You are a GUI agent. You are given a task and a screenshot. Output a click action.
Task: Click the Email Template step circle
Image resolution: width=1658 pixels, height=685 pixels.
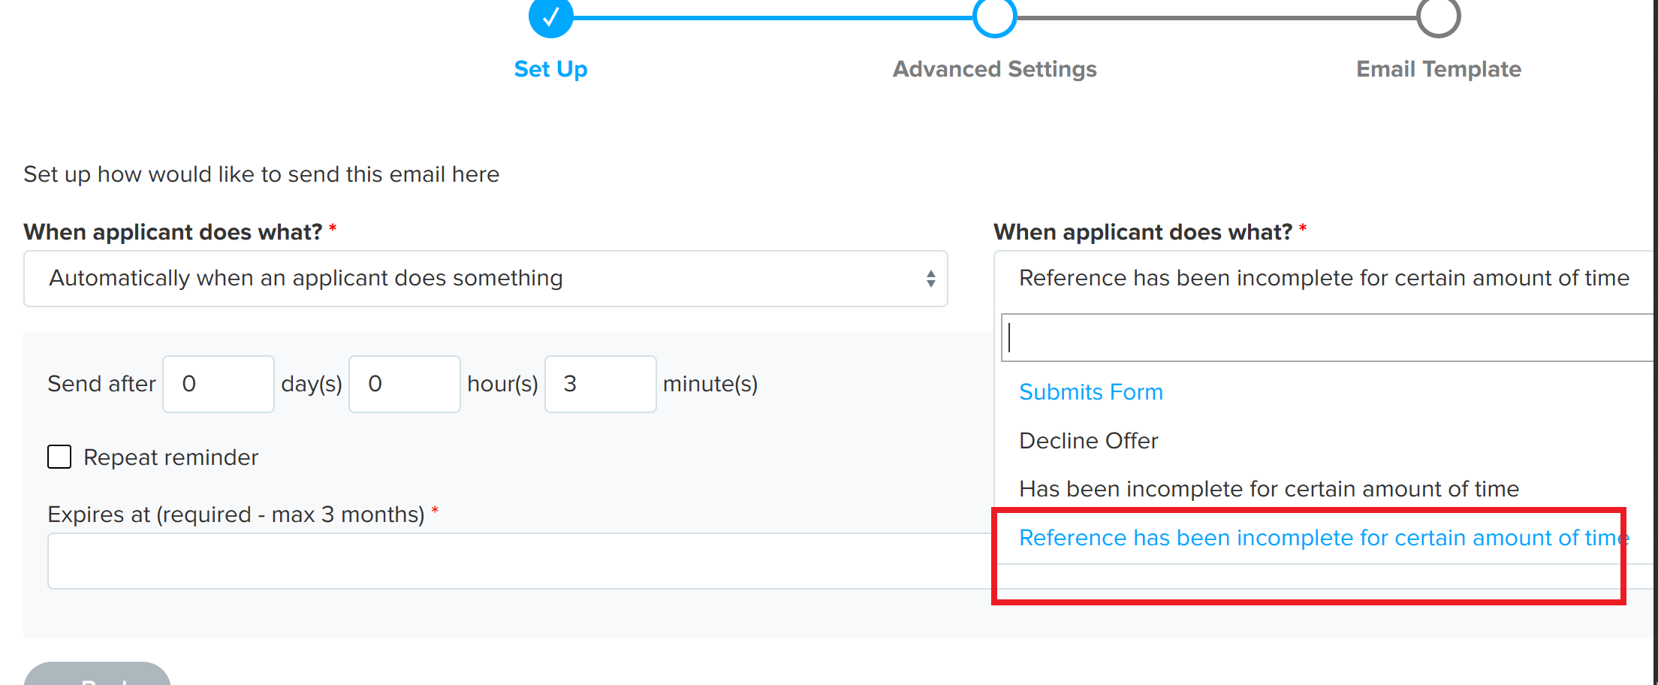pyautogui.click(x=1438, y=17)
